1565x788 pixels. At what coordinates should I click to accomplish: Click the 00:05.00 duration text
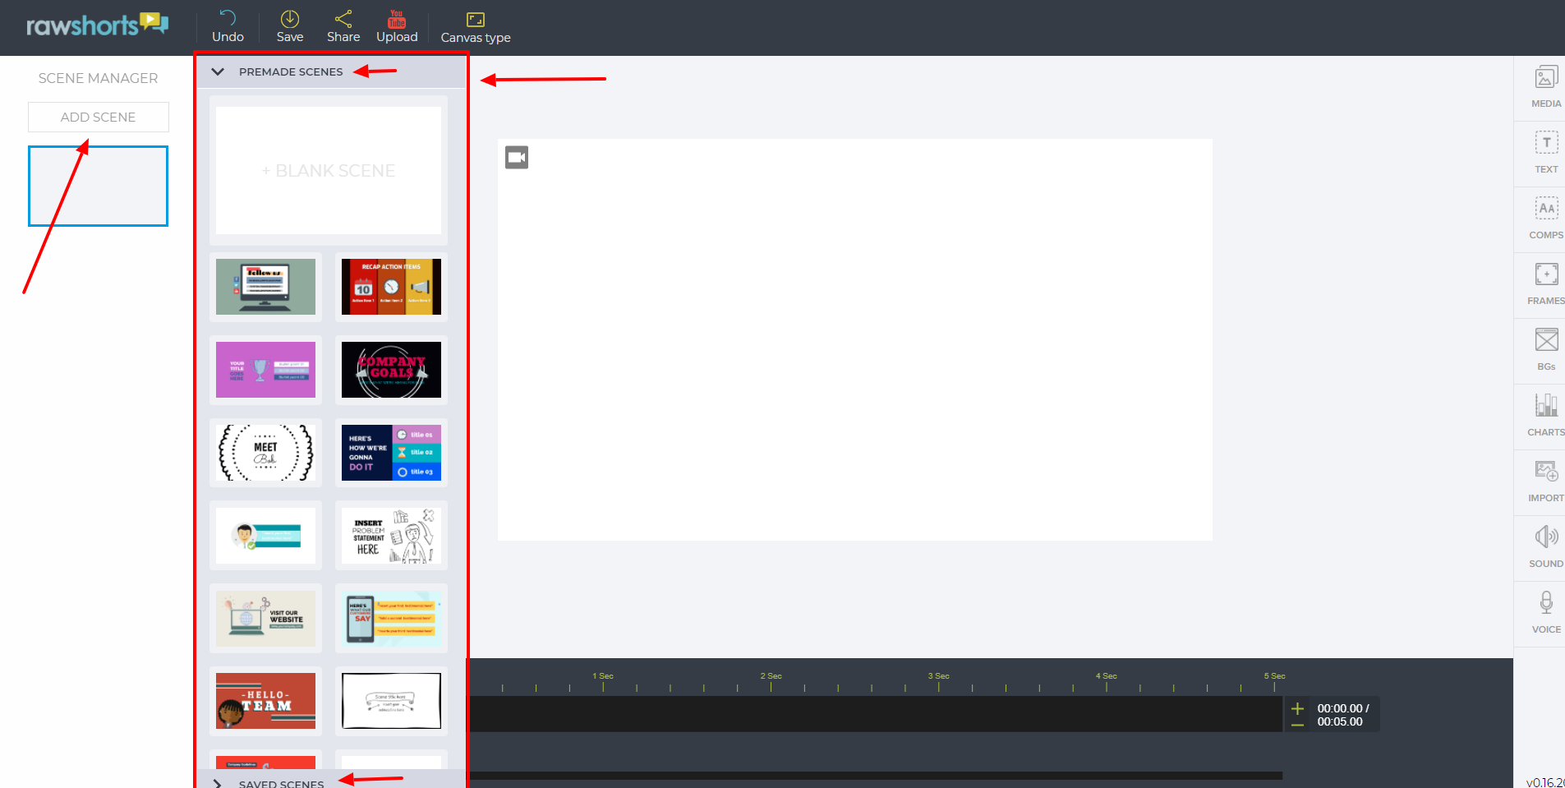click(1340, 722)
